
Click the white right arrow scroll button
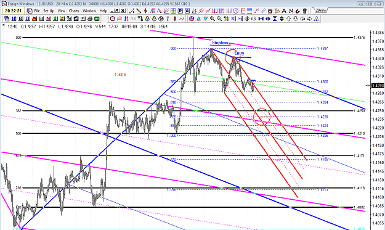pyautogui.click(x=309, y=18)
